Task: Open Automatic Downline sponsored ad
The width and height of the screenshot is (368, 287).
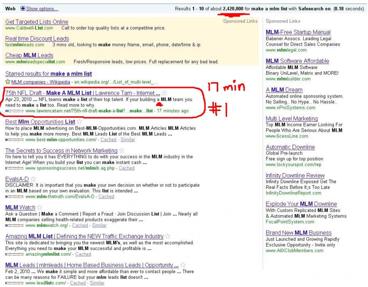Action: (x=290, y=147)
